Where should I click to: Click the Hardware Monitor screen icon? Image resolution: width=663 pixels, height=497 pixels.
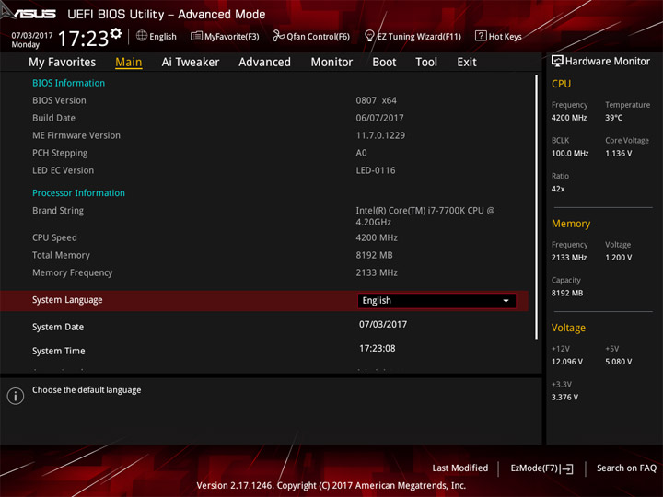(x=557, y=61)
